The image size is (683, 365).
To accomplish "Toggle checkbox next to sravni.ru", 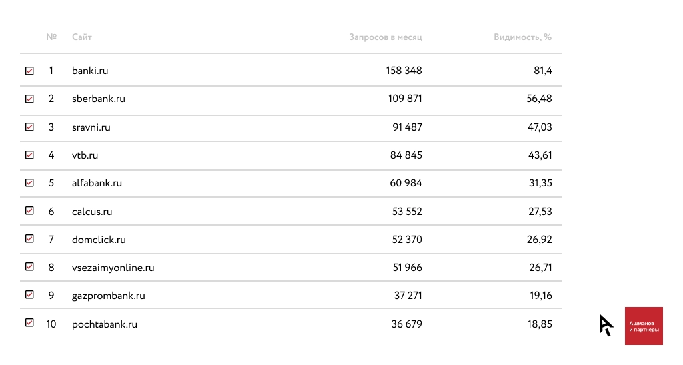I will pos(29,127).
